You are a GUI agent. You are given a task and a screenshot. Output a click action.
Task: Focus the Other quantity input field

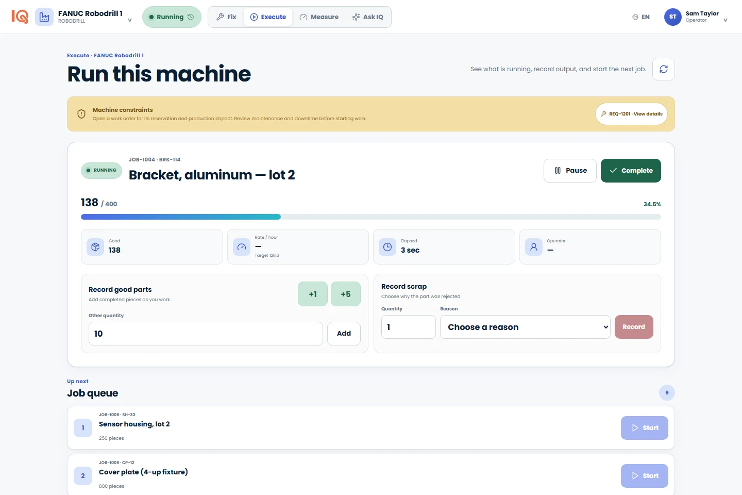pyautogui.click(x=206, y=334)
